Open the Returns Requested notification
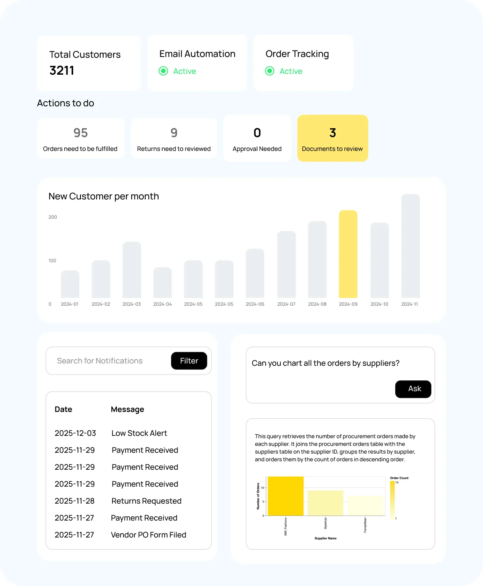 tap(146, 501)
